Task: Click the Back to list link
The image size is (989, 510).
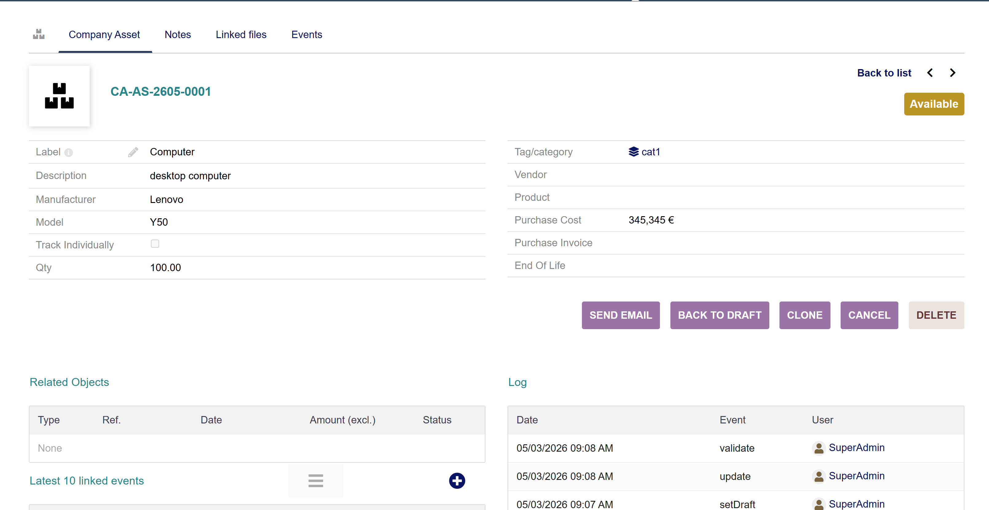Action: click(884, 73)
